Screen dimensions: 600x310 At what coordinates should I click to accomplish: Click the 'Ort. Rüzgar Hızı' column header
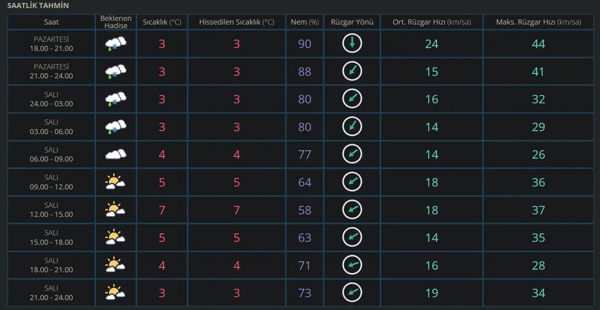(x=431, y=22)
